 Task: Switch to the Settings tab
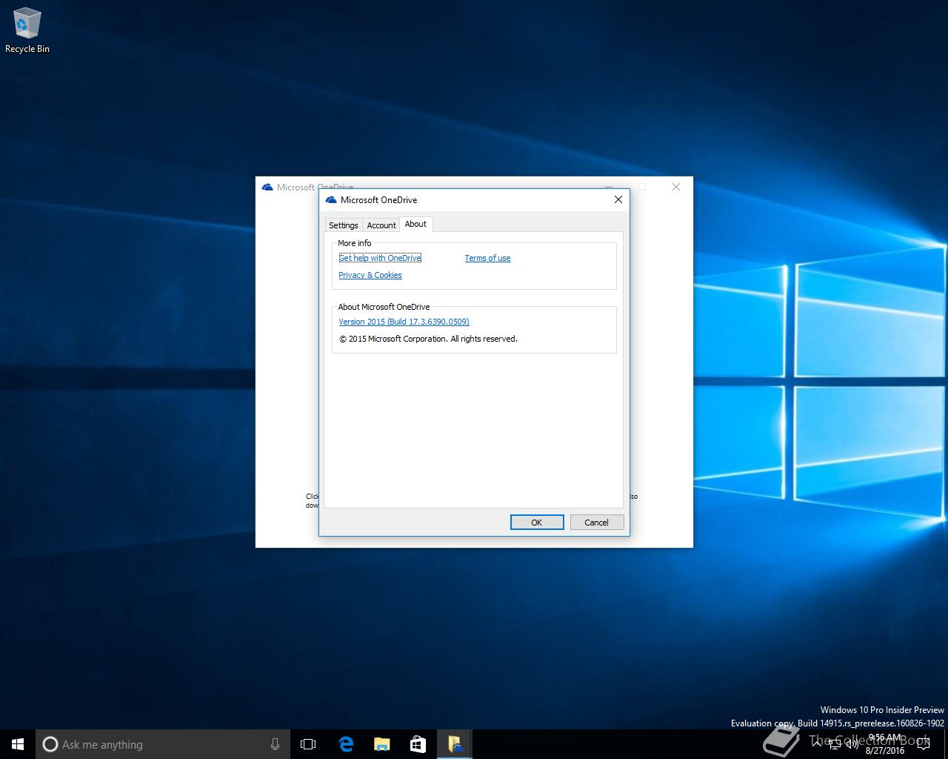343,225
